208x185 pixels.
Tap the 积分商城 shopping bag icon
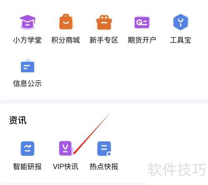pyautogui.click(x=66, y=22)
